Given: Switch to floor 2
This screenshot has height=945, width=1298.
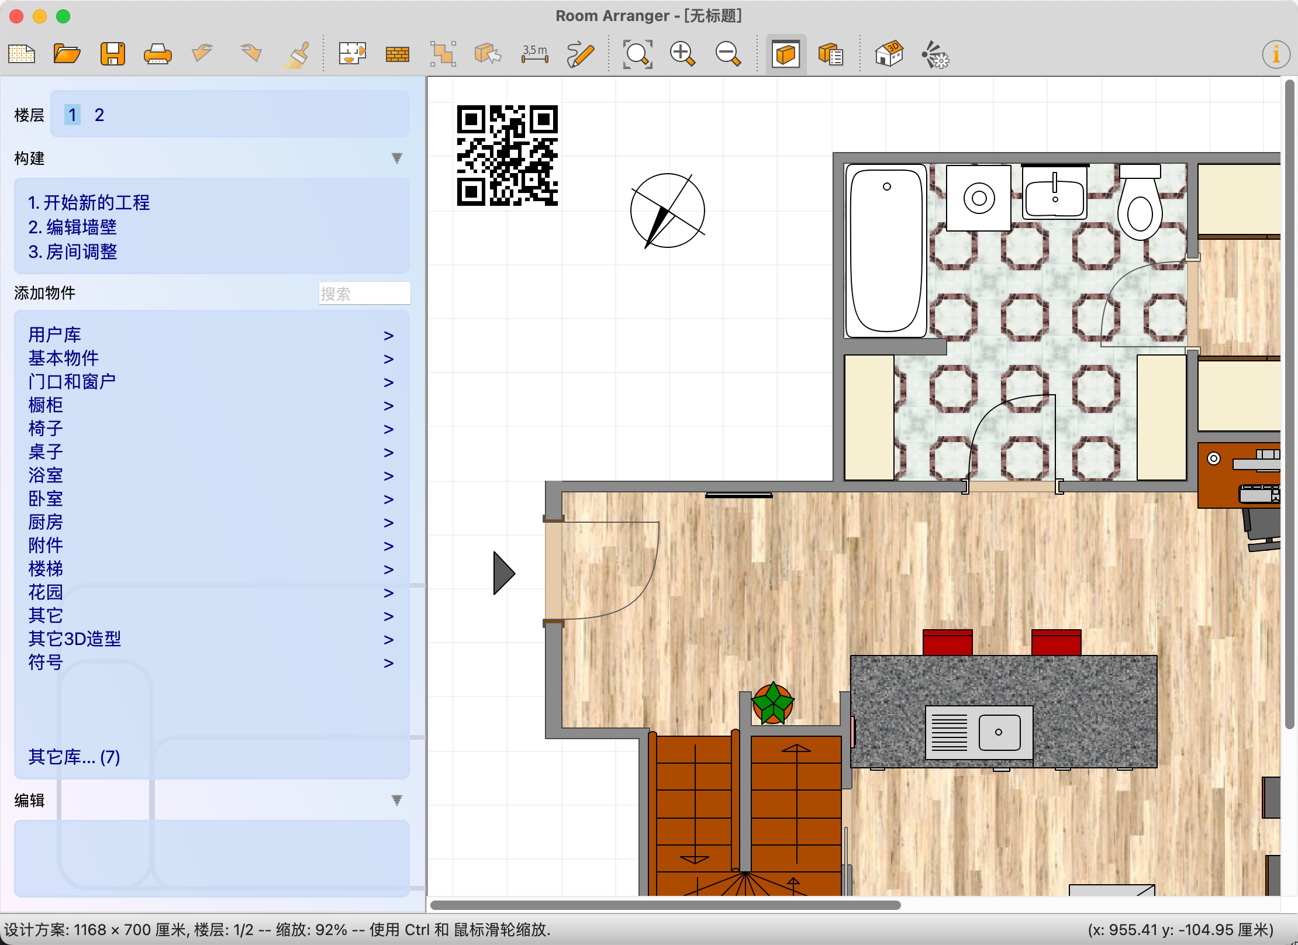Looking at the screenshot, I should pos(99,115).
